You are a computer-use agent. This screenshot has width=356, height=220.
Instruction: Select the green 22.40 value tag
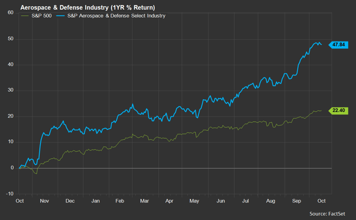pyautogui.click(x=338, y=110)
